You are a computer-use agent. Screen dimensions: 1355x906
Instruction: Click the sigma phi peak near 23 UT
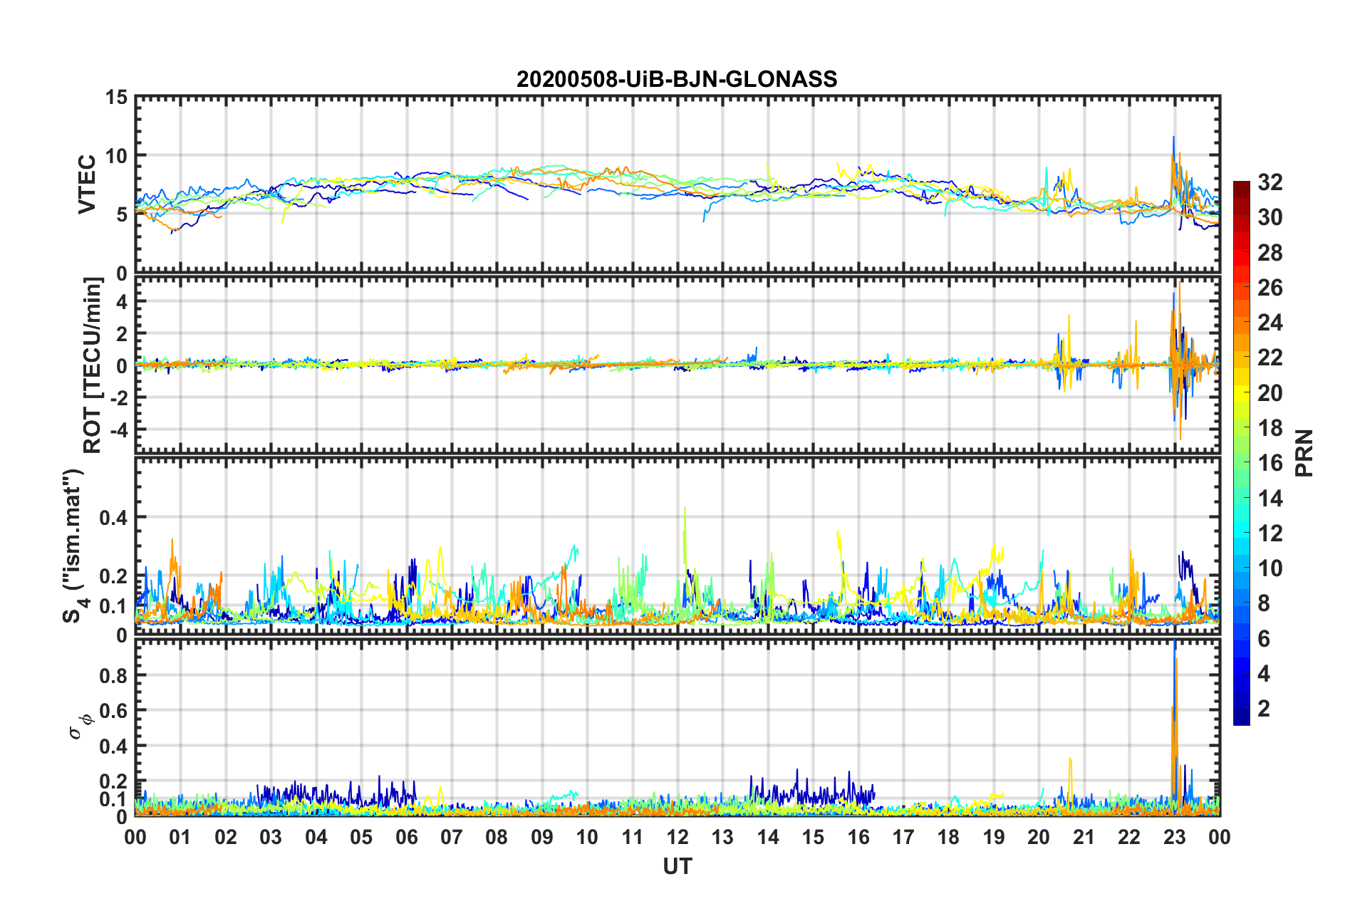[1175, 727]
